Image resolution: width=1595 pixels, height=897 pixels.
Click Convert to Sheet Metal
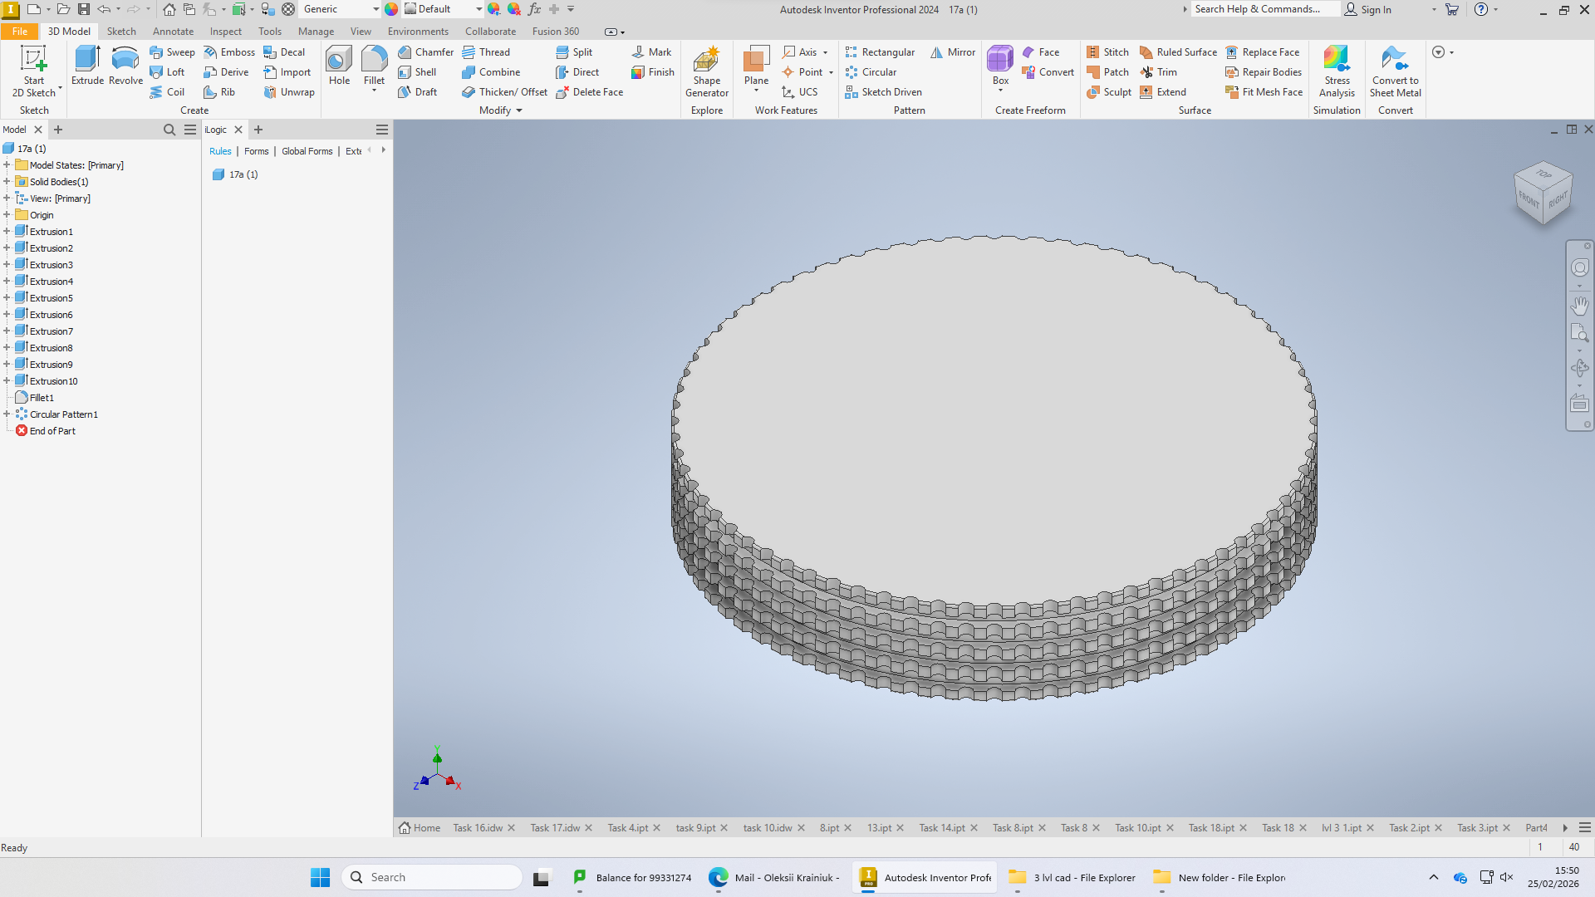(x=1395, y=71)
